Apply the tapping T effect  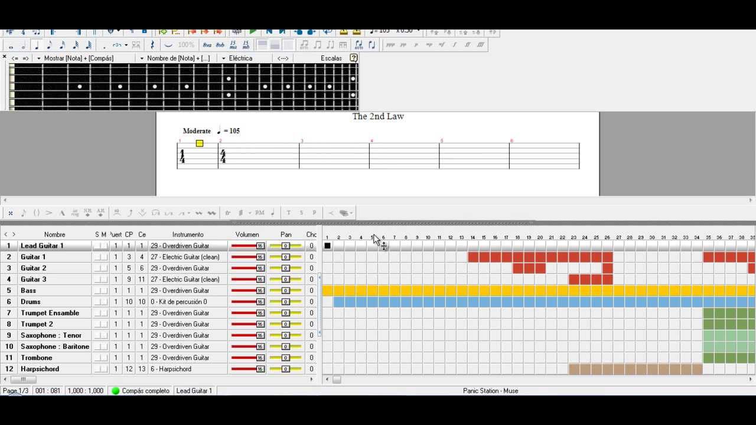coord(288,213)
